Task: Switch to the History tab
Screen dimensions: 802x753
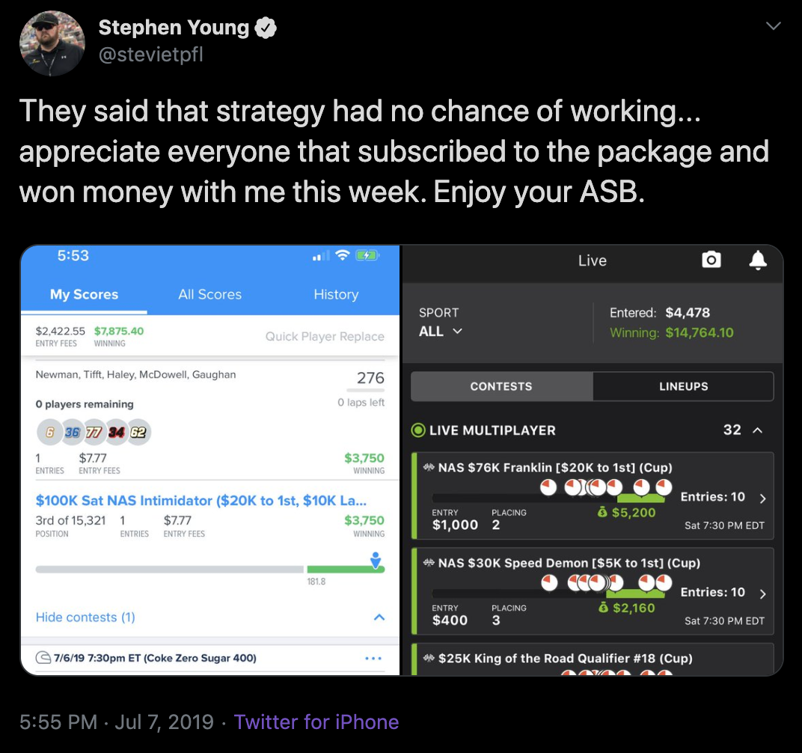Action: pyautogui.click(x=336, y=294)
